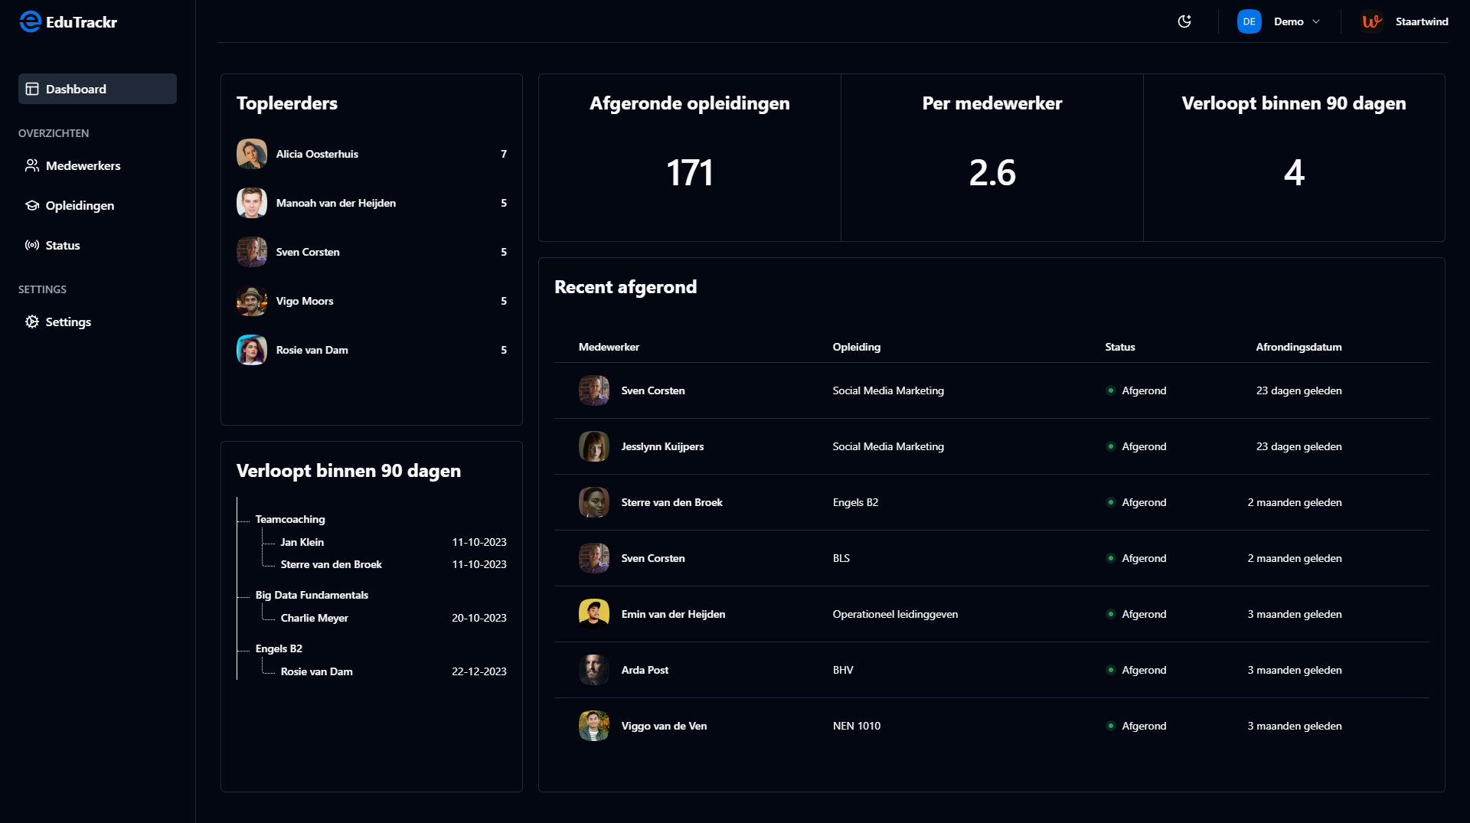The width and height of the screenshot is (1470, 823).
Task: Toggle the DE avatar badge
Action: (x=1249, y=21)
